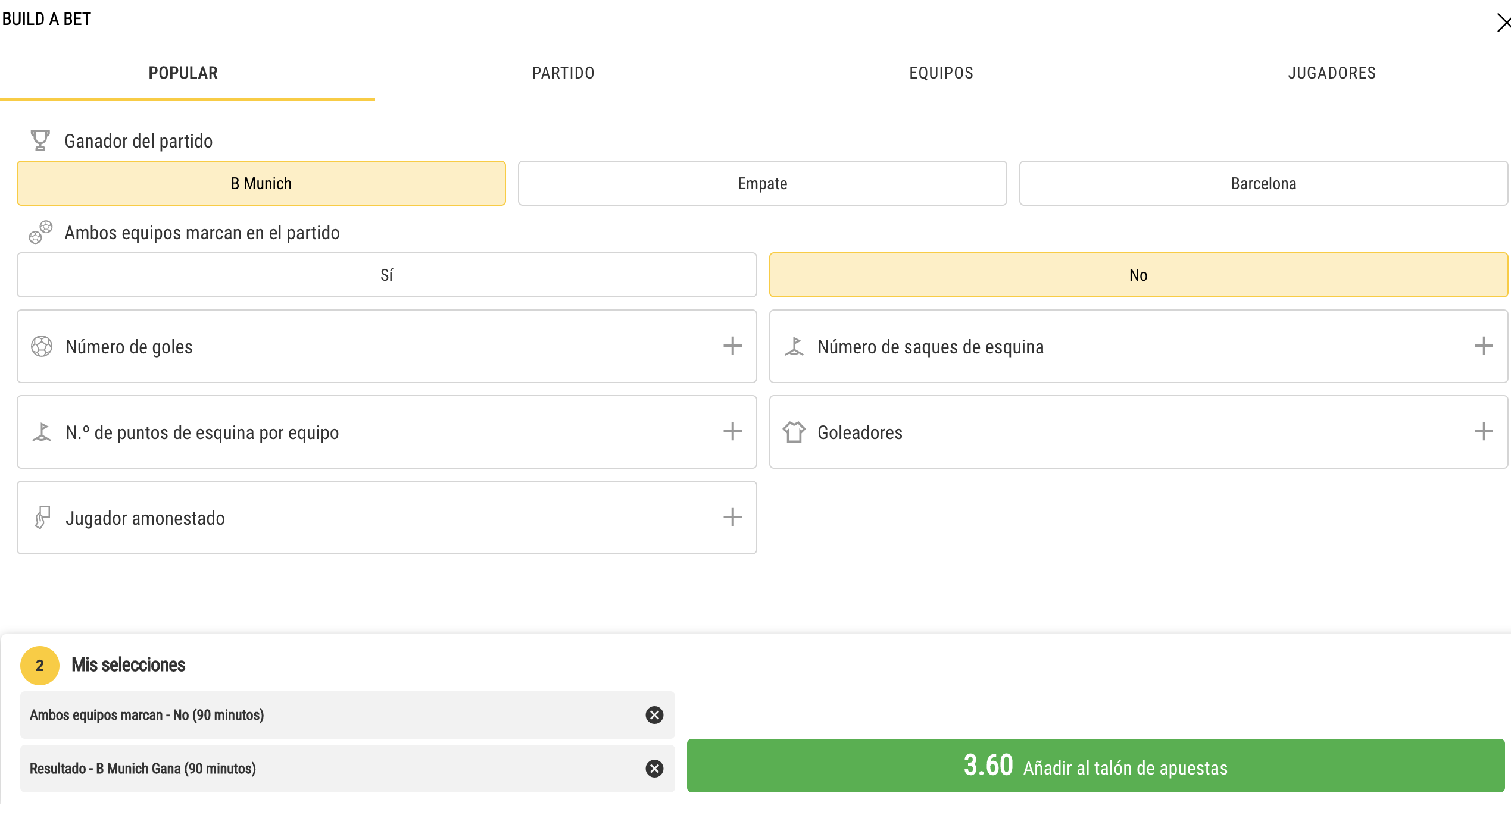Click the card icon in Jugador amonestado
This screenshot has width=1511, height=815.
tap(42, 518)
